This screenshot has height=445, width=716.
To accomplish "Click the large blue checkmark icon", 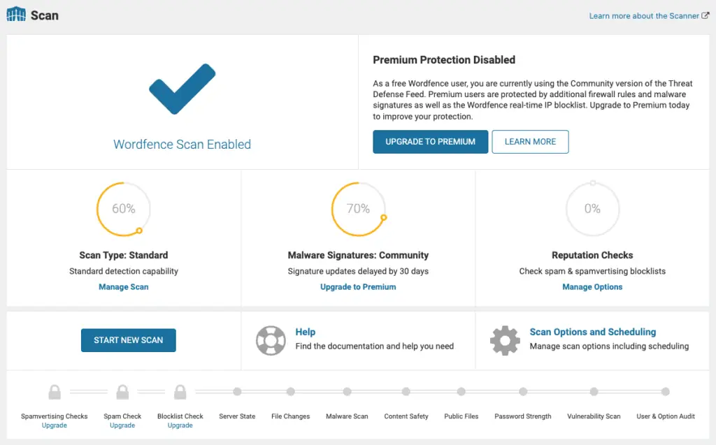I will point(181,89).
